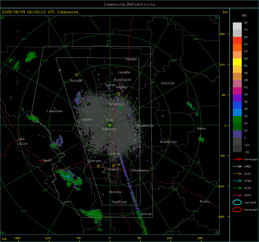This screenshot has width=259, height=242.
Task: Click the green 31JP arrow legend icon
Action: [x=237, y=188]
